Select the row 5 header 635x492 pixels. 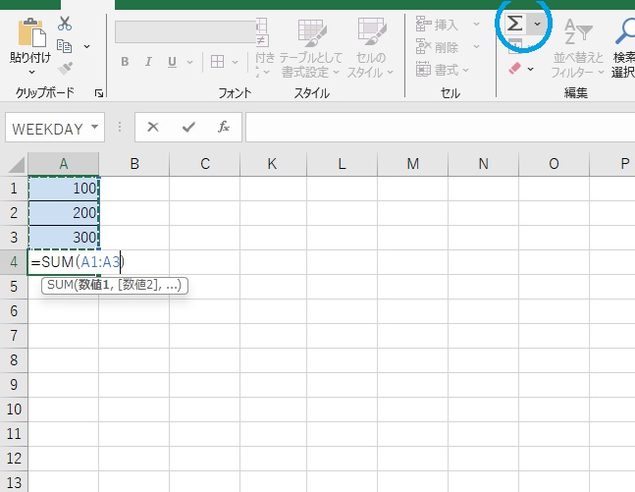[x=14, y=286]
